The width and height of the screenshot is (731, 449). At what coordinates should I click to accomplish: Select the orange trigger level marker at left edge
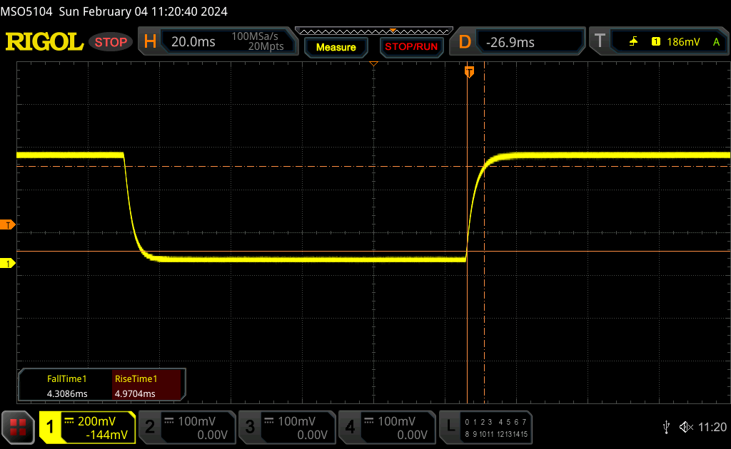8,225
